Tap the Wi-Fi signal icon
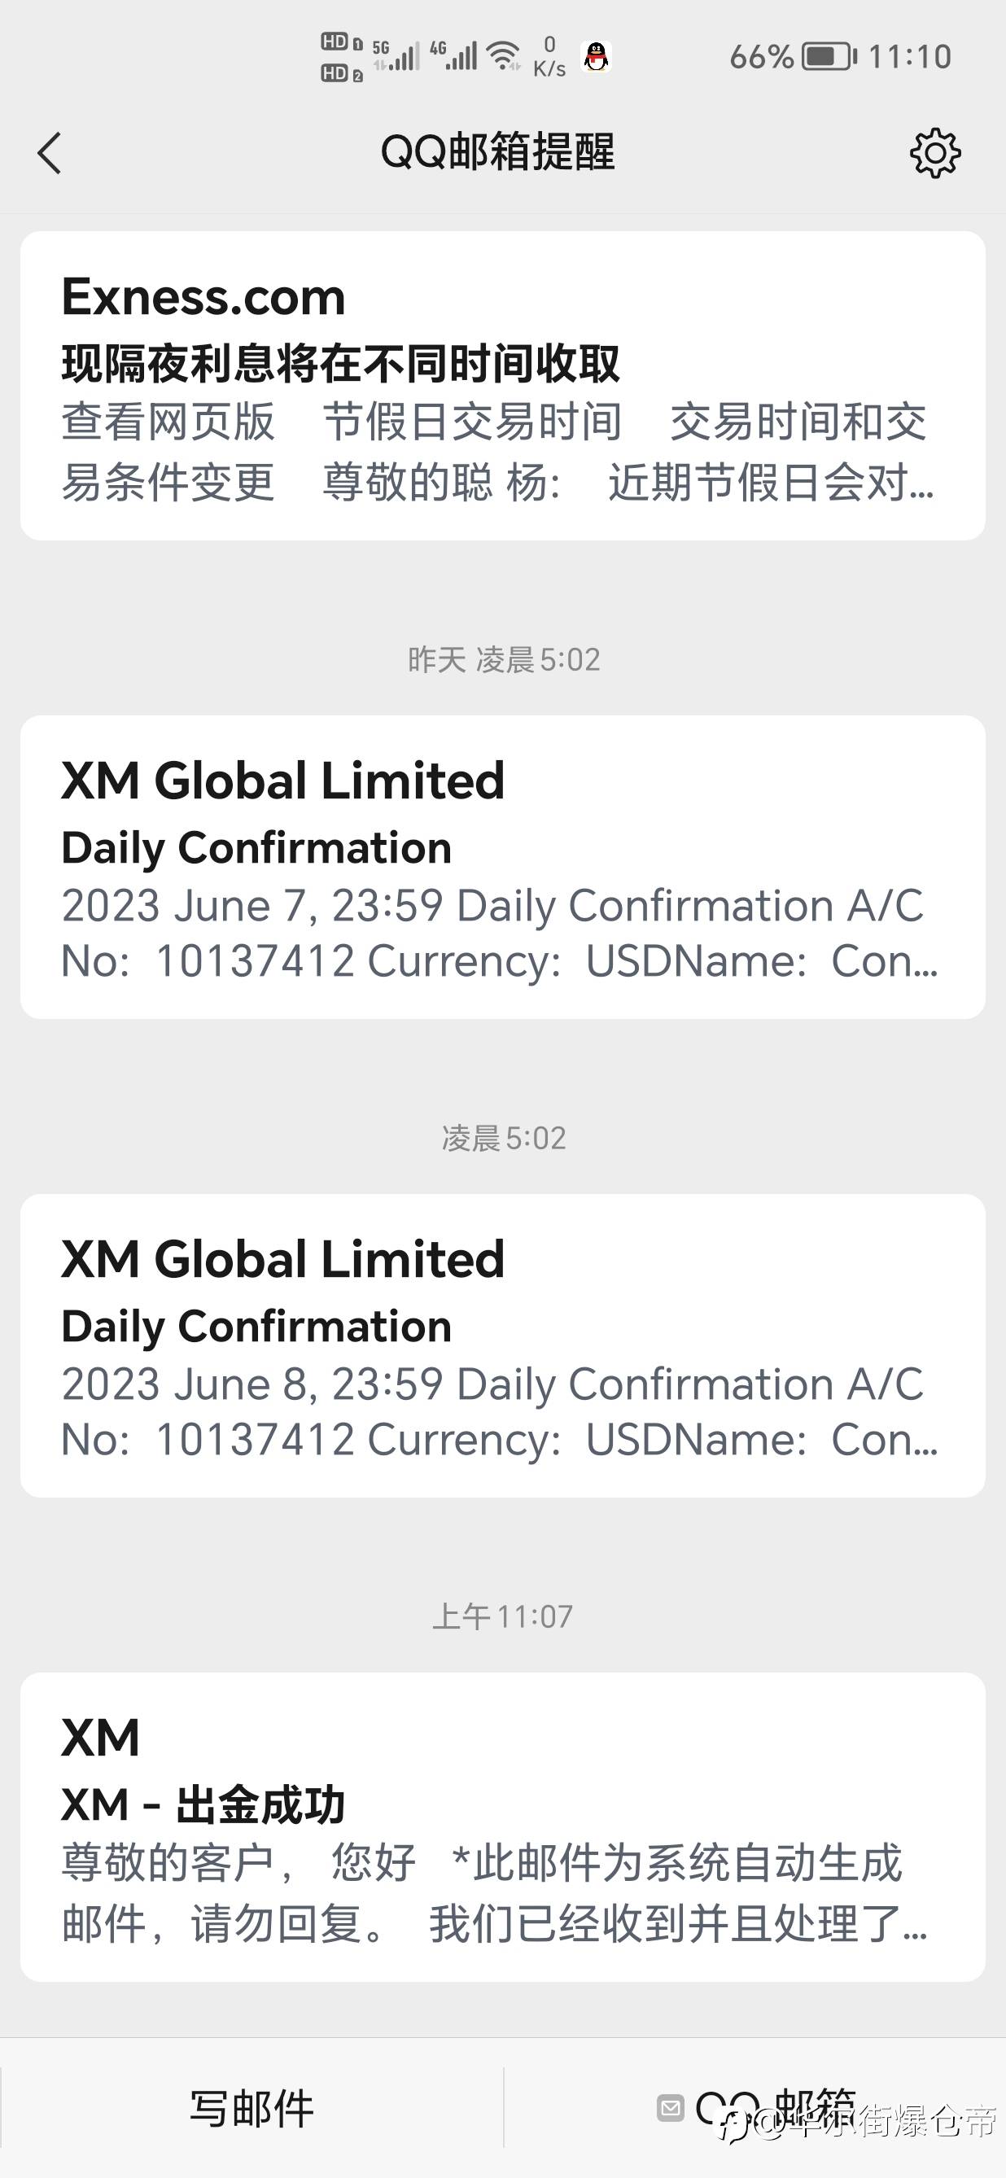The image size is (1006, 2178). tap(505, 56)
